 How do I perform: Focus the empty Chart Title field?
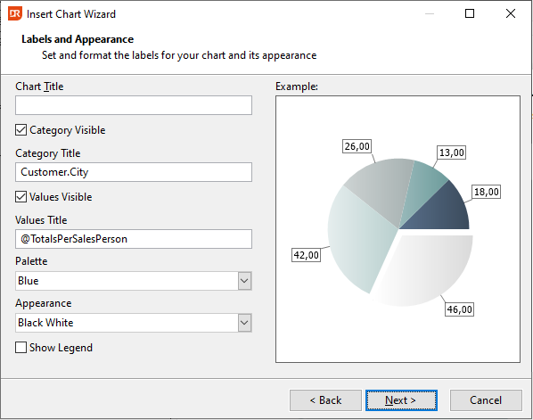click(x=134, y=105)
